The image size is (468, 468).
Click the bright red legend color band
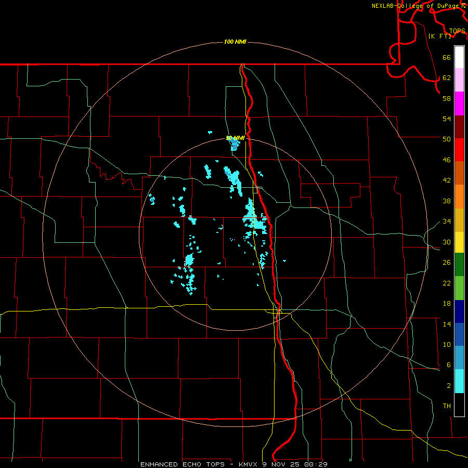(x=459, y=150)
